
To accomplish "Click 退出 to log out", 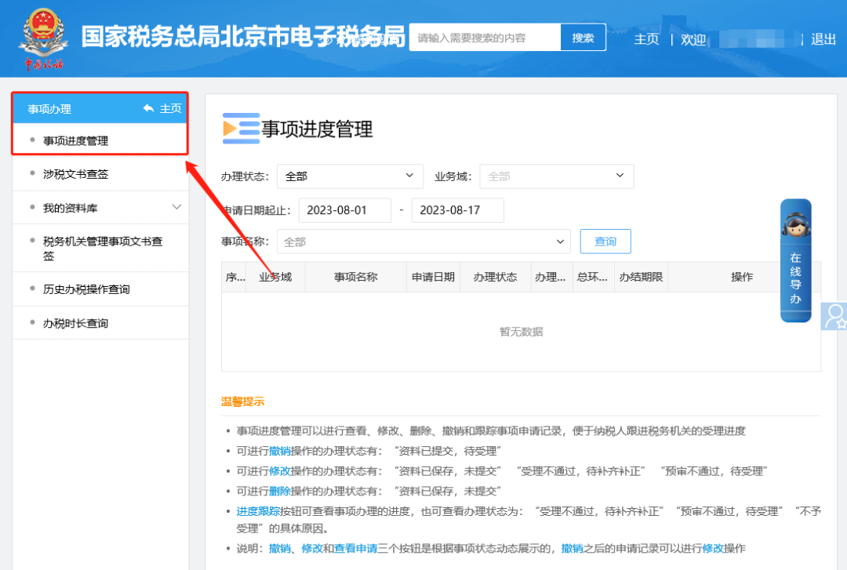I will click(x=823, y=39).
